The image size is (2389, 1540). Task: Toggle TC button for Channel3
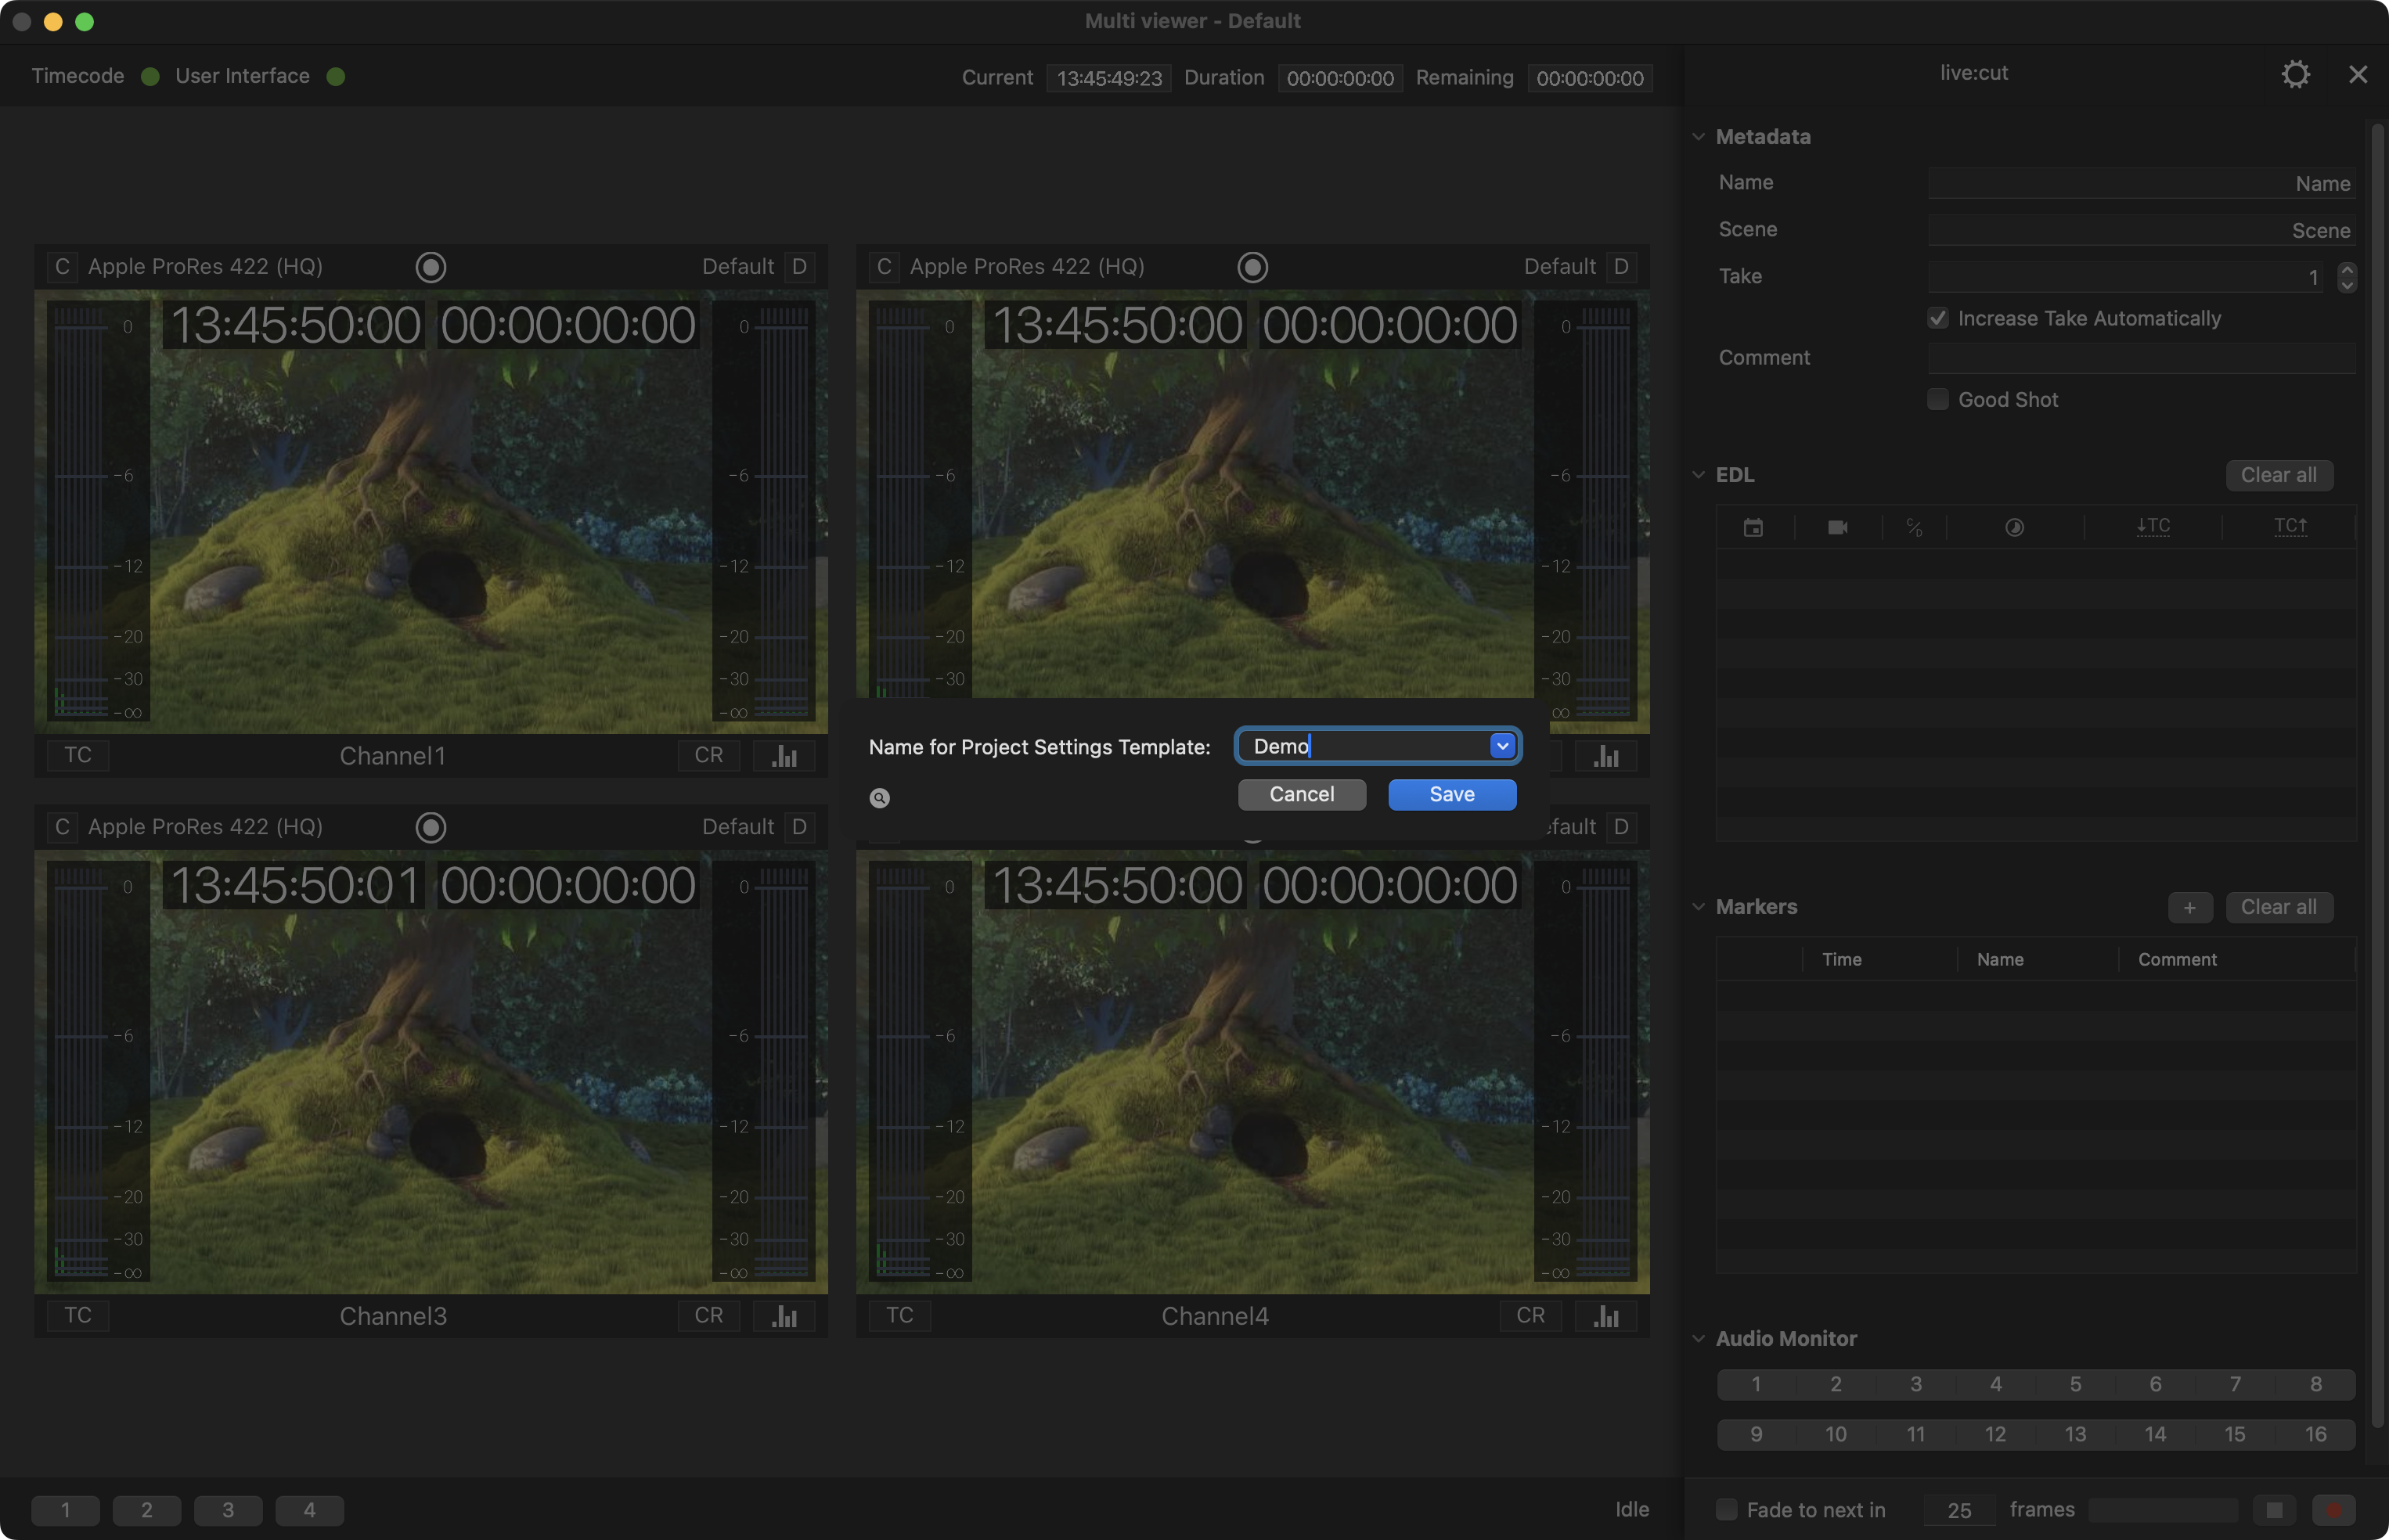[x=78, y=1316]
